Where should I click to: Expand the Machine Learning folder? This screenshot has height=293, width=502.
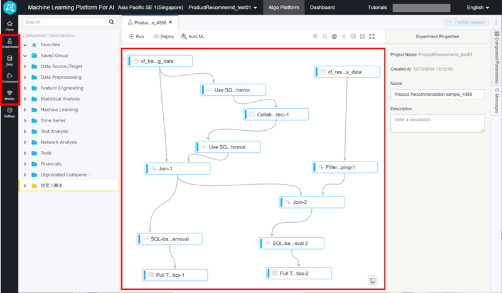25,110
